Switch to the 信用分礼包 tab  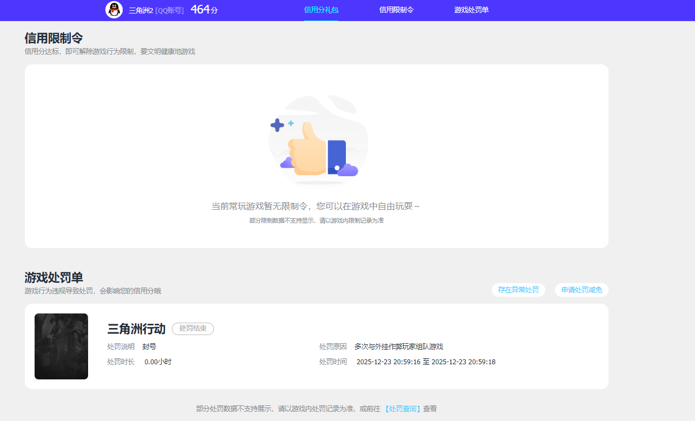tap(321, 9)
